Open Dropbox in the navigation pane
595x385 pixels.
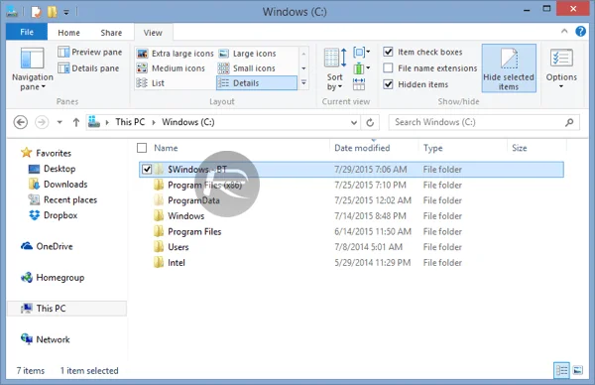point(54,215)
